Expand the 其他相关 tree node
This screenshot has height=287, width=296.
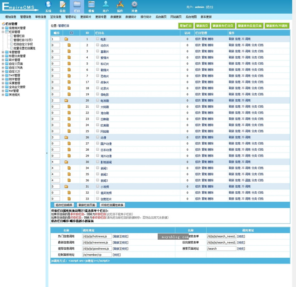pos(3,95)
